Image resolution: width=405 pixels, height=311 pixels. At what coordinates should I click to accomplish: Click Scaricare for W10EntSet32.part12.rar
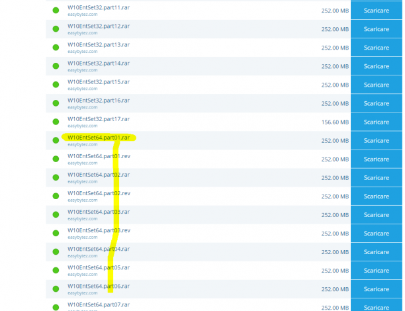(377, 29)
